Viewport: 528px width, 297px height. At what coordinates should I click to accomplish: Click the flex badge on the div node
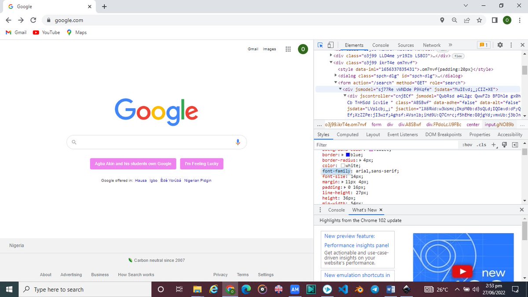pyautogui.click(x=458, y=56)
